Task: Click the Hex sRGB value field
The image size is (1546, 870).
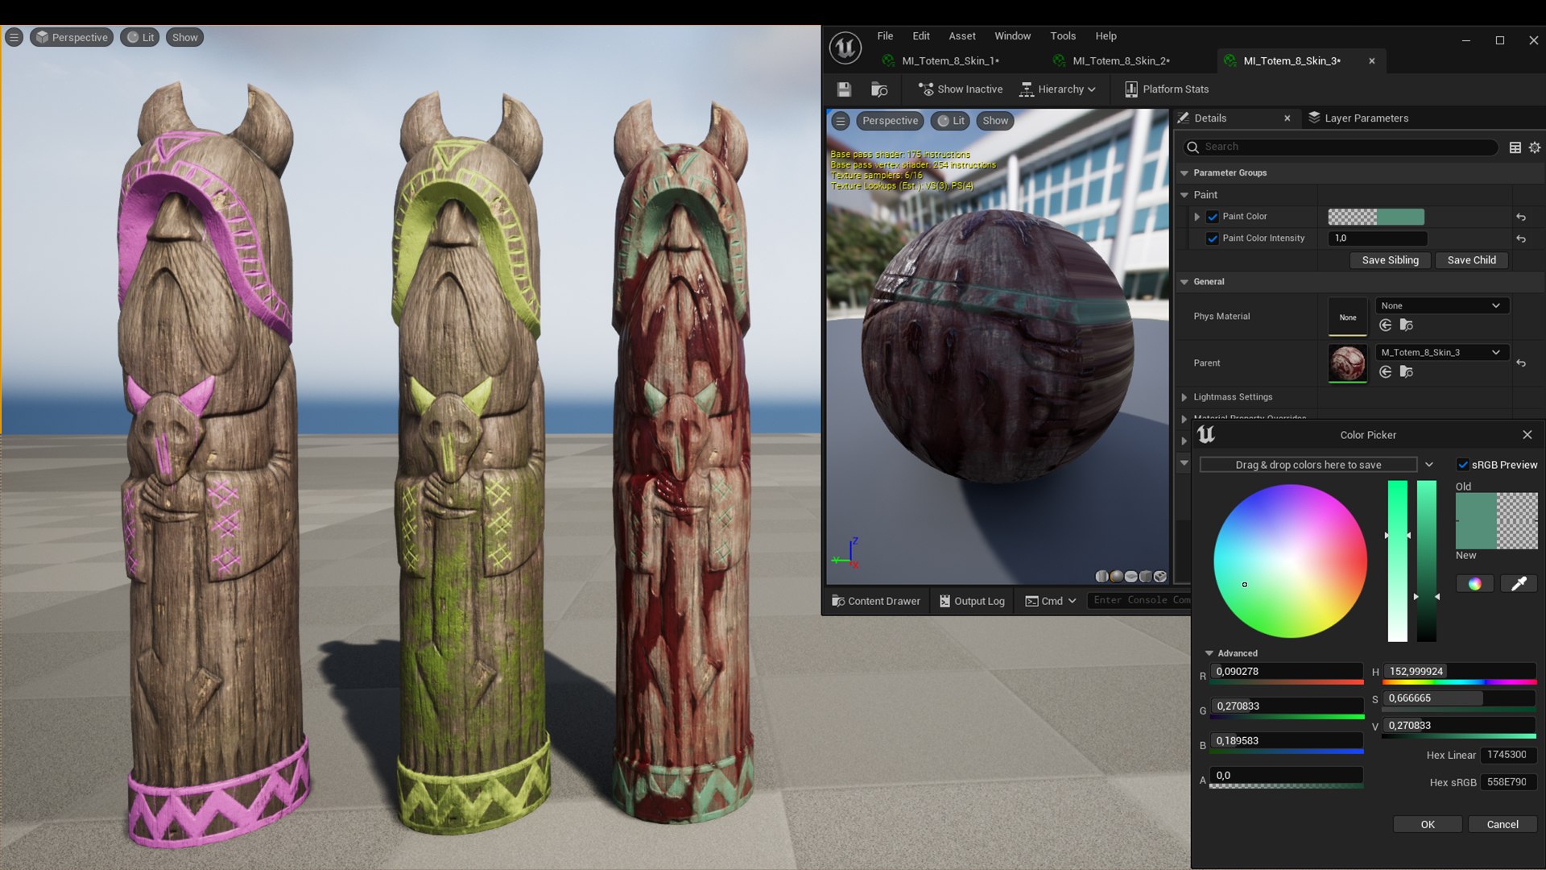Action: coord(1508,782)
